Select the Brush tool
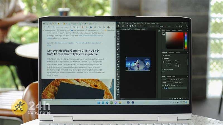Image resolution: width=223 pixels, height=125 pixels. coord(118,52)
